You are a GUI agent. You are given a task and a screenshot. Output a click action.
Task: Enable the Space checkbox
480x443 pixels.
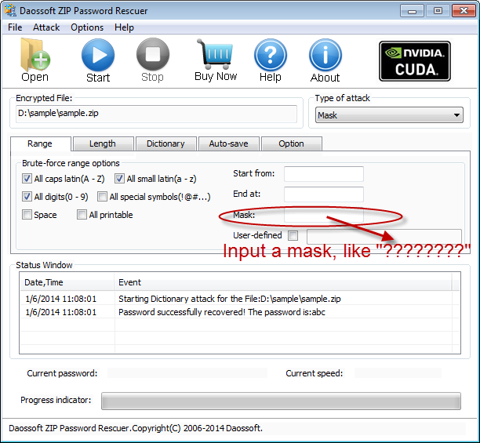[27, 215]
